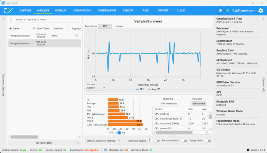
Task: Open the CLOUD tab
Action: point(181,10)
